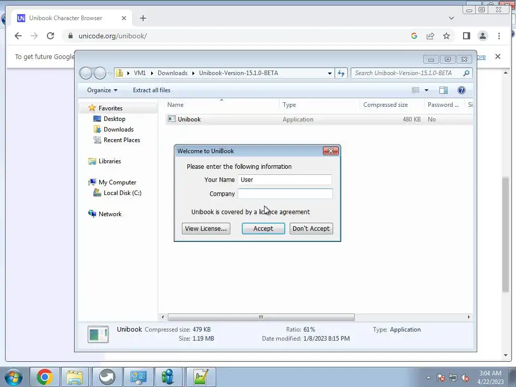Click the Notepad++ taskbar icon
This screenshot has width=516, height=387.
[x=201, y=377]
